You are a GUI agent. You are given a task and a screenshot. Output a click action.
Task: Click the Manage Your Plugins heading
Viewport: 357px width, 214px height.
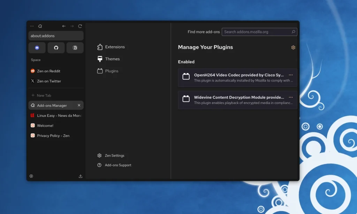tap(205, 47)
